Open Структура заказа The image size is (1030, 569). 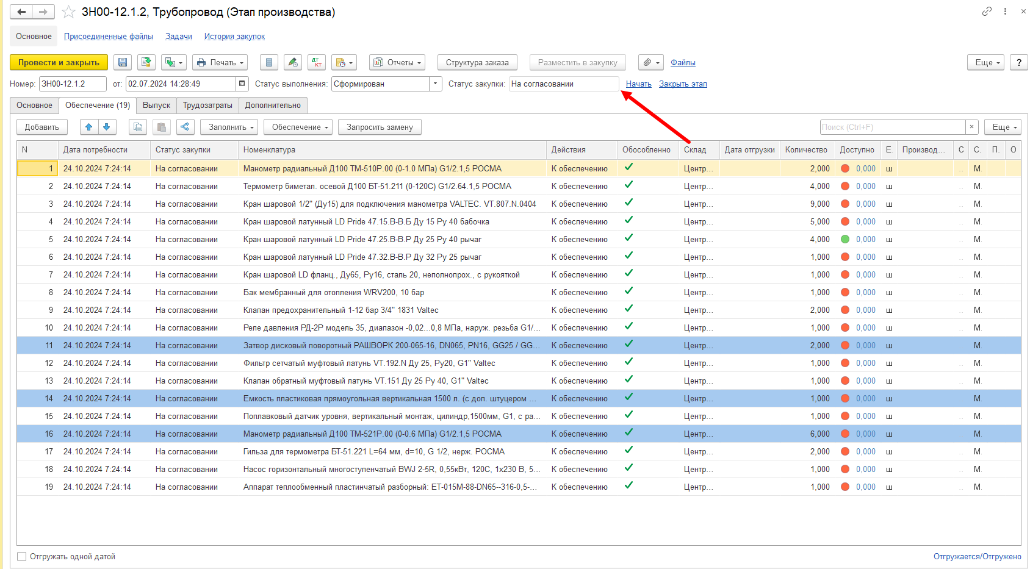tap(477, 62)
